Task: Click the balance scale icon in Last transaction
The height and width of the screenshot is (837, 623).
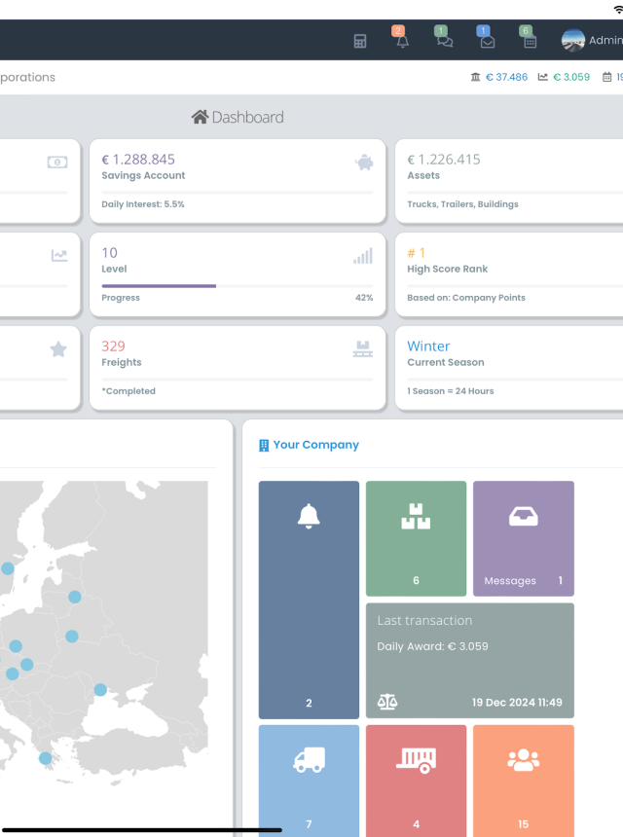Action: click(387, 702)
